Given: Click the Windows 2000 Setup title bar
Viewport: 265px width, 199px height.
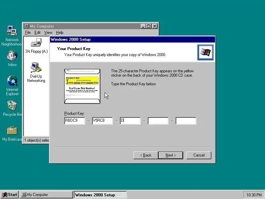Looking at the screenshot, I should pos(132,39).
